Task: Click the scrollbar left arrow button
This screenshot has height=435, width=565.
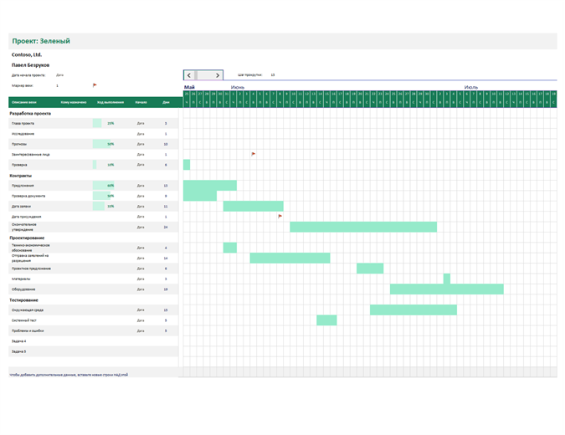Action: (x=189, y=75)
